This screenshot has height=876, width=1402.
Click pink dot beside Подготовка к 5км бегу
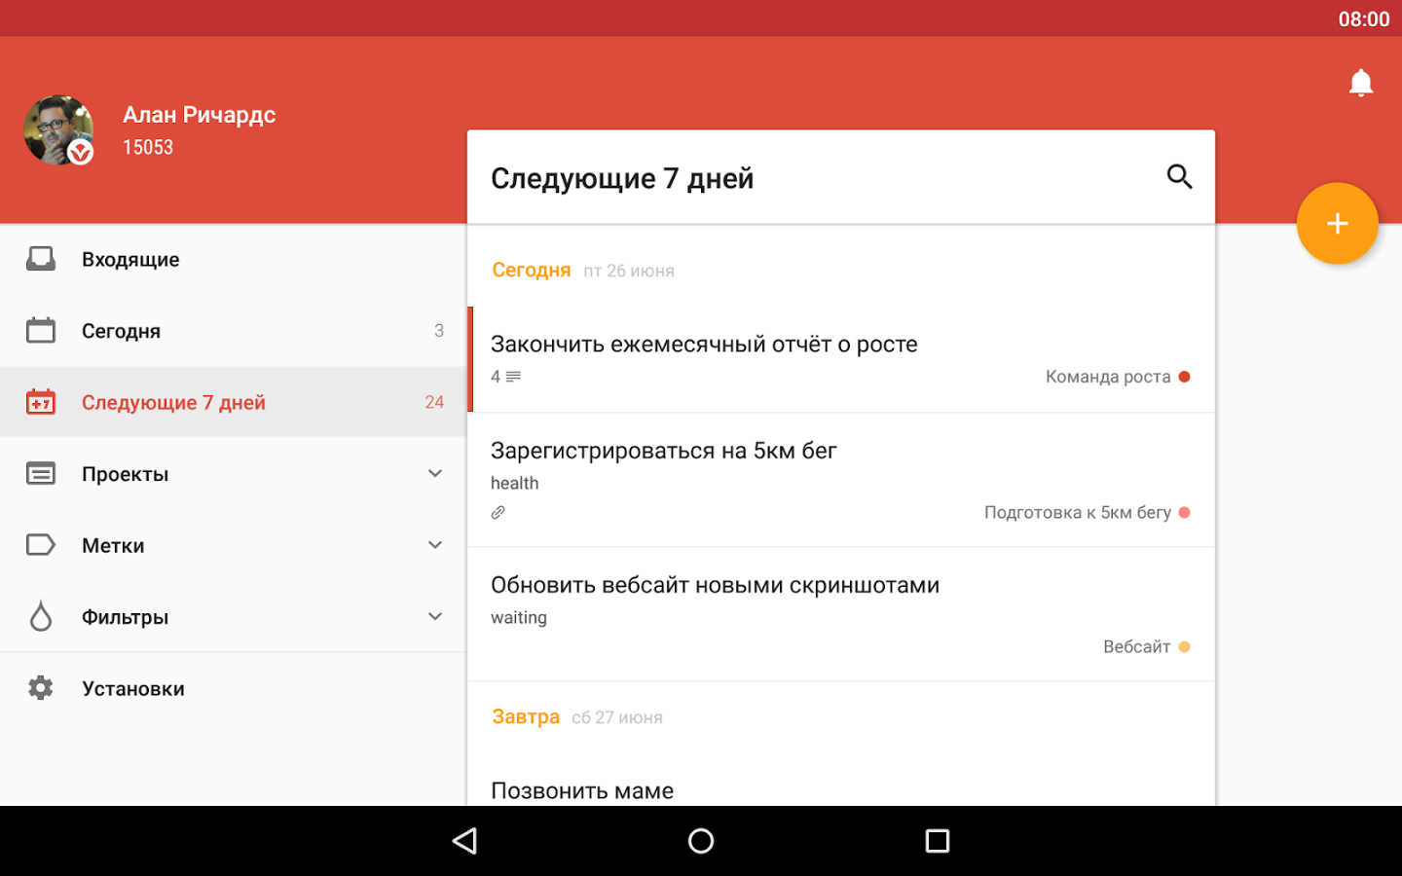[x=1184, y=512]
